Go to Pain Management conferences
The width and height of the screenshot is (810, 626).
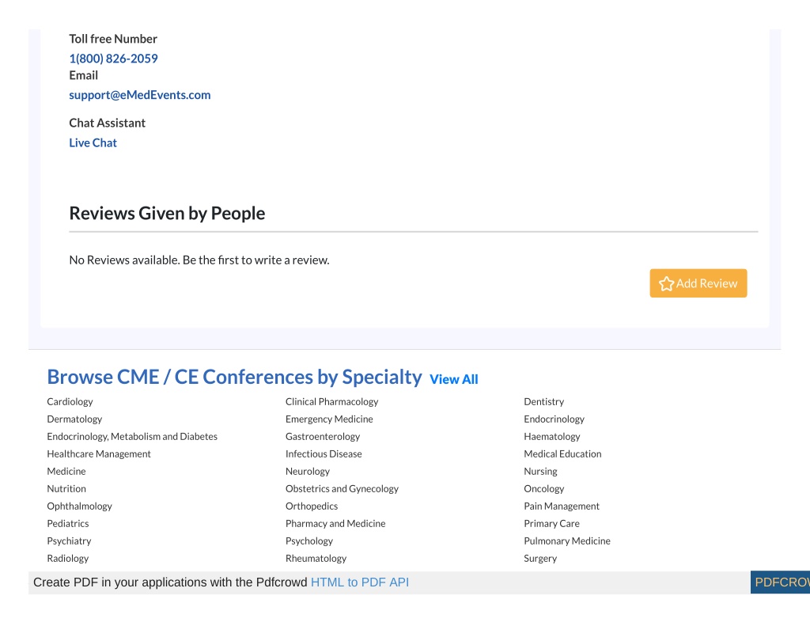(x=562, y=506)
